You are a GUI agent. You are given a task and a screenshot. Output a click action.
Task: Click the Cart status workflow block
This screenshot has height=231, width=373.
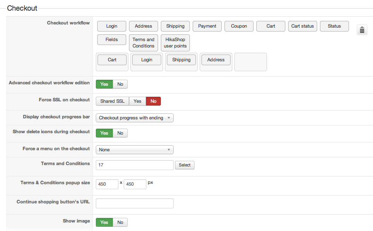pos(303,26)
